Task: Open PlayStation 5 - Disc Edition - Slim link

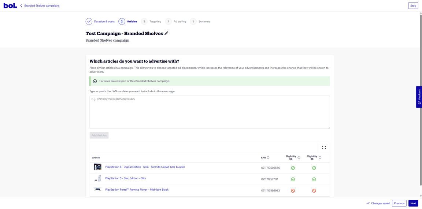Action: point(125,178)
